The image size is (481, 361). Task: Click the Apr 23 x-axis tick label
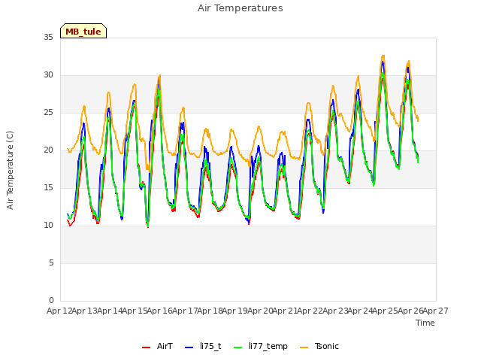click(335, 311)
